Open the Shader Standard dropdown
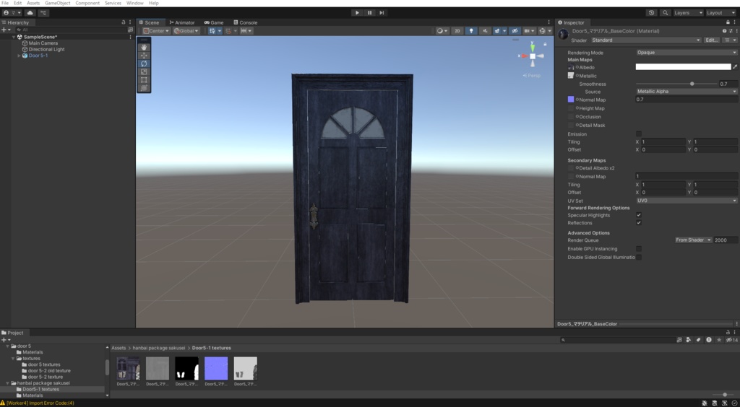Screen dimensions: 740x407 coord(645,40)
